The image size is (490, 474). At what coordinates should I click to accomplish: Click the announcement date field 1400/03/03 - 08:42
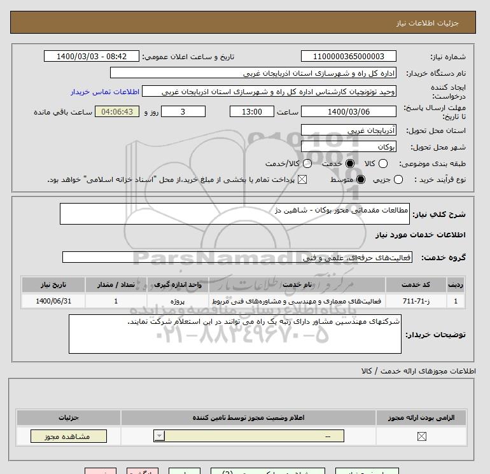(x=92, y=56)
